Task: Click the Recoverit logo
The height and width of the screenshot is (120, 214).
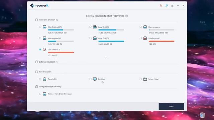Action: tap(39, 6)
